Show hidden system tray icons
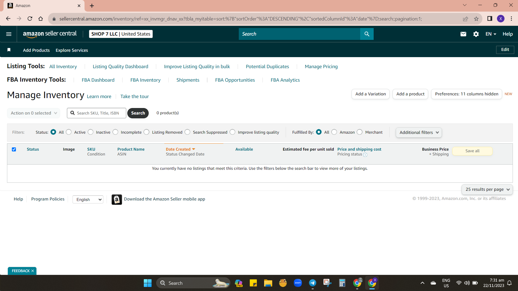 [x=422, y=283]
